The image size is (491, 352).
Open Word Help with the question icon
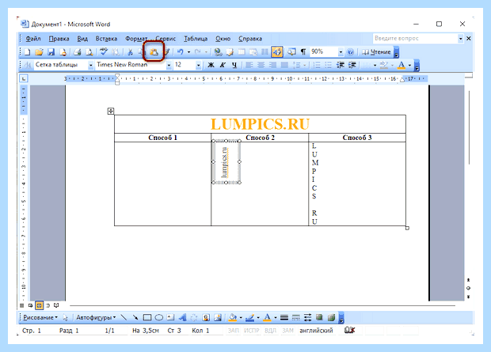[350, 52]
